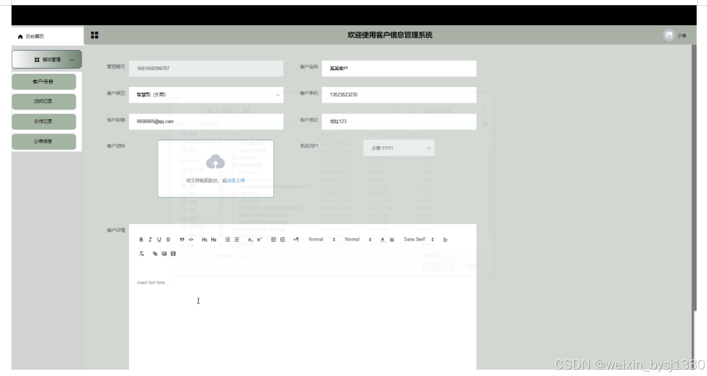Click the cloud upload icon
This screenshot has width=707, height=376.
[x=215, y=162]
